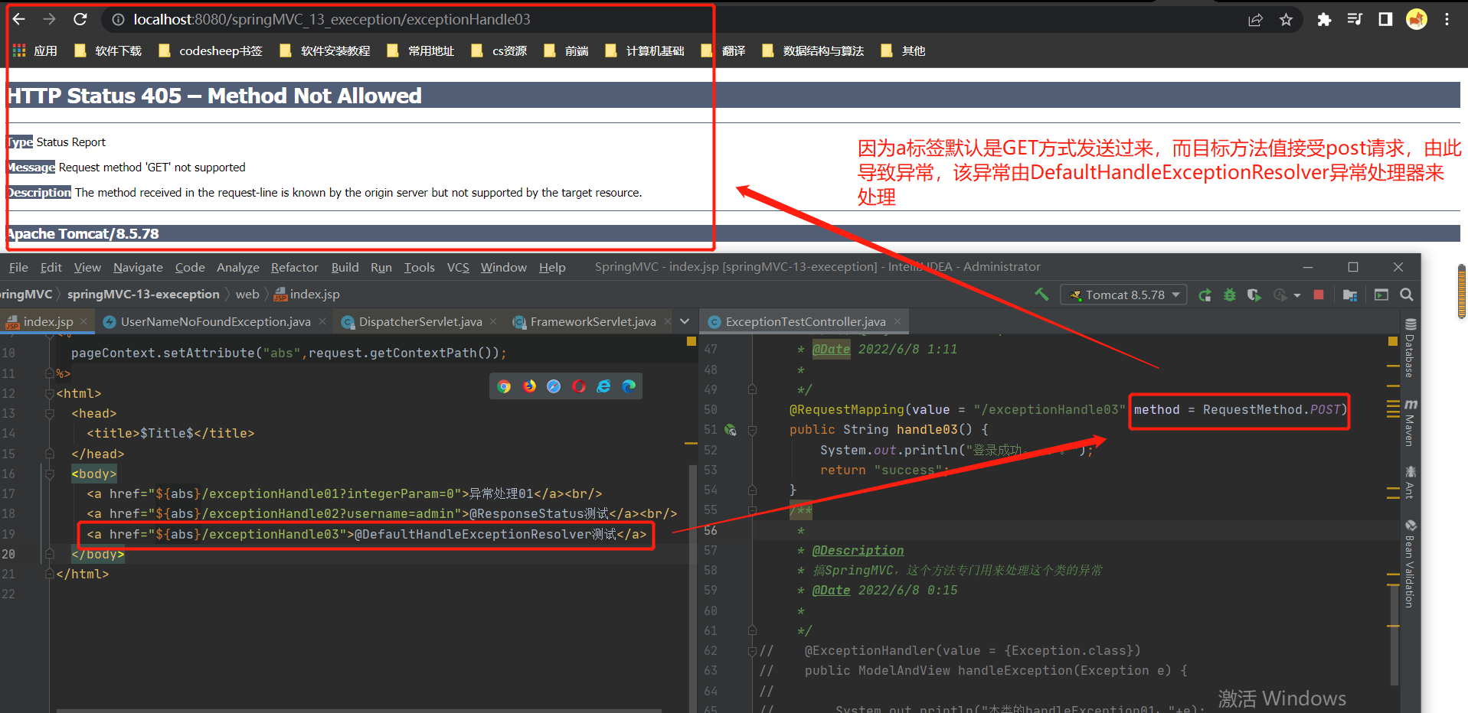Preview in Chrome browser icon
1468x713 pixels.
point(504,386)
